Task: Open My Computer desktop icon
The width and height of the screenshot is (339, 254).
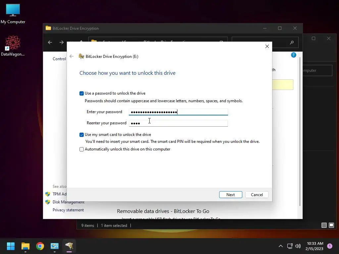Action: pyautogui.click(x=13, y=14)
